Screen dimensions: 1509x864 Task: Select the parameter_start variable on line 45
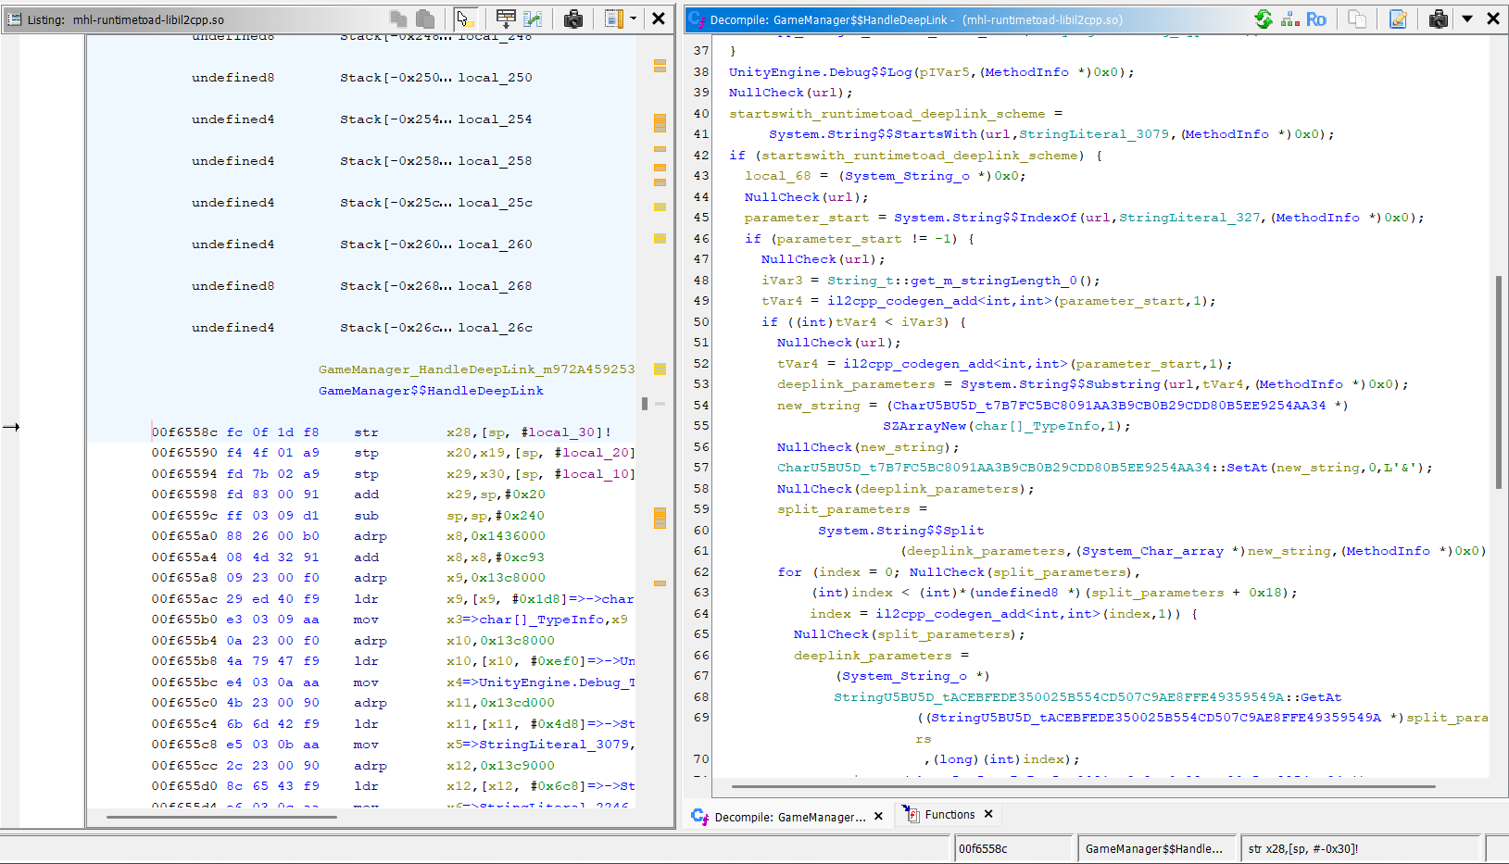(807, 218)
